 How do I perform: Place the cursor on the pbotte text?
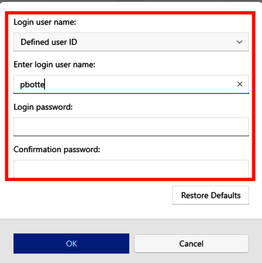click(x=32, y=85)
